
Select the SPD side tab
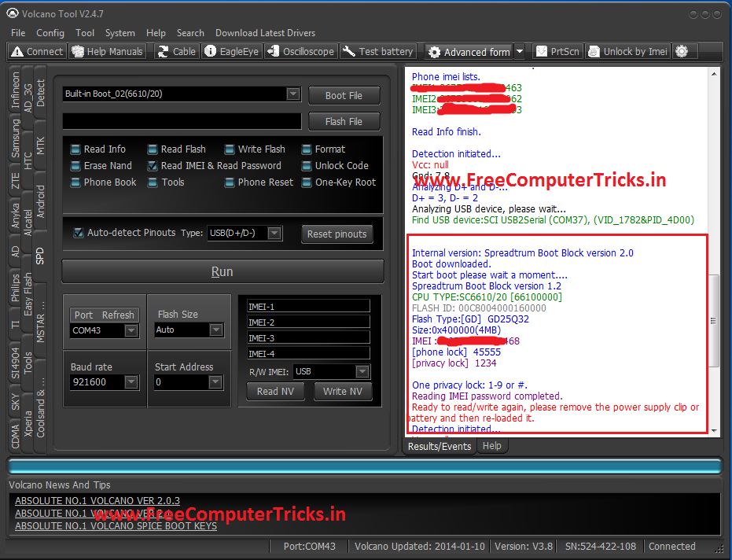40,256
